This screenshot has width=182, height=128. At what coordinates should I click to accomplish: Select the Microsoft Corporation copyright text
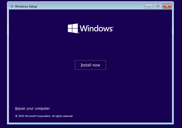(x=44, y=116)
